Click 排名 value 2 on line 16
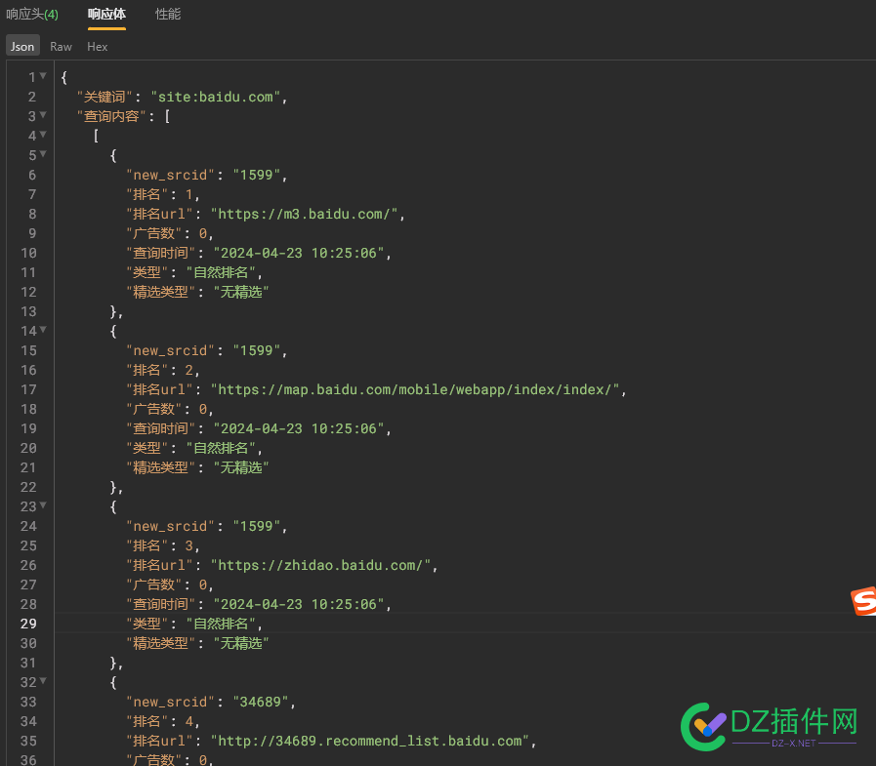Viewport: 876px width, 766px height. 188,370
